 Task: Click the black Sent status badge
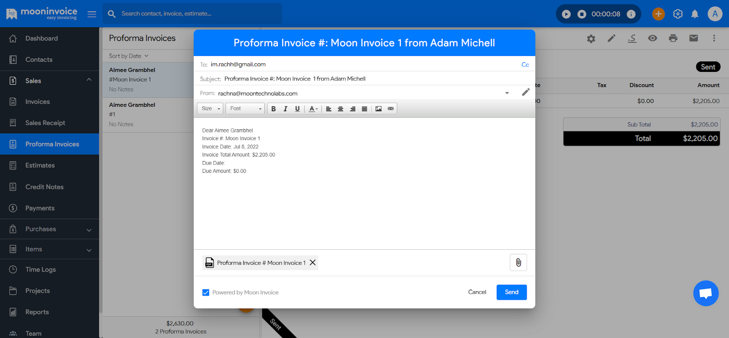coord(708,67)
